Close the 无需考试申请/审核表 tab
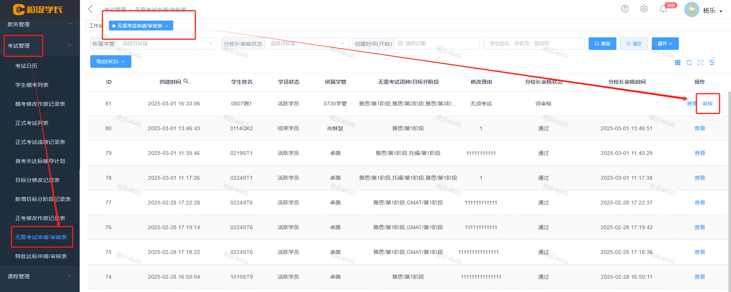Viewport: 731px width, 292px height. click(167, 26)
